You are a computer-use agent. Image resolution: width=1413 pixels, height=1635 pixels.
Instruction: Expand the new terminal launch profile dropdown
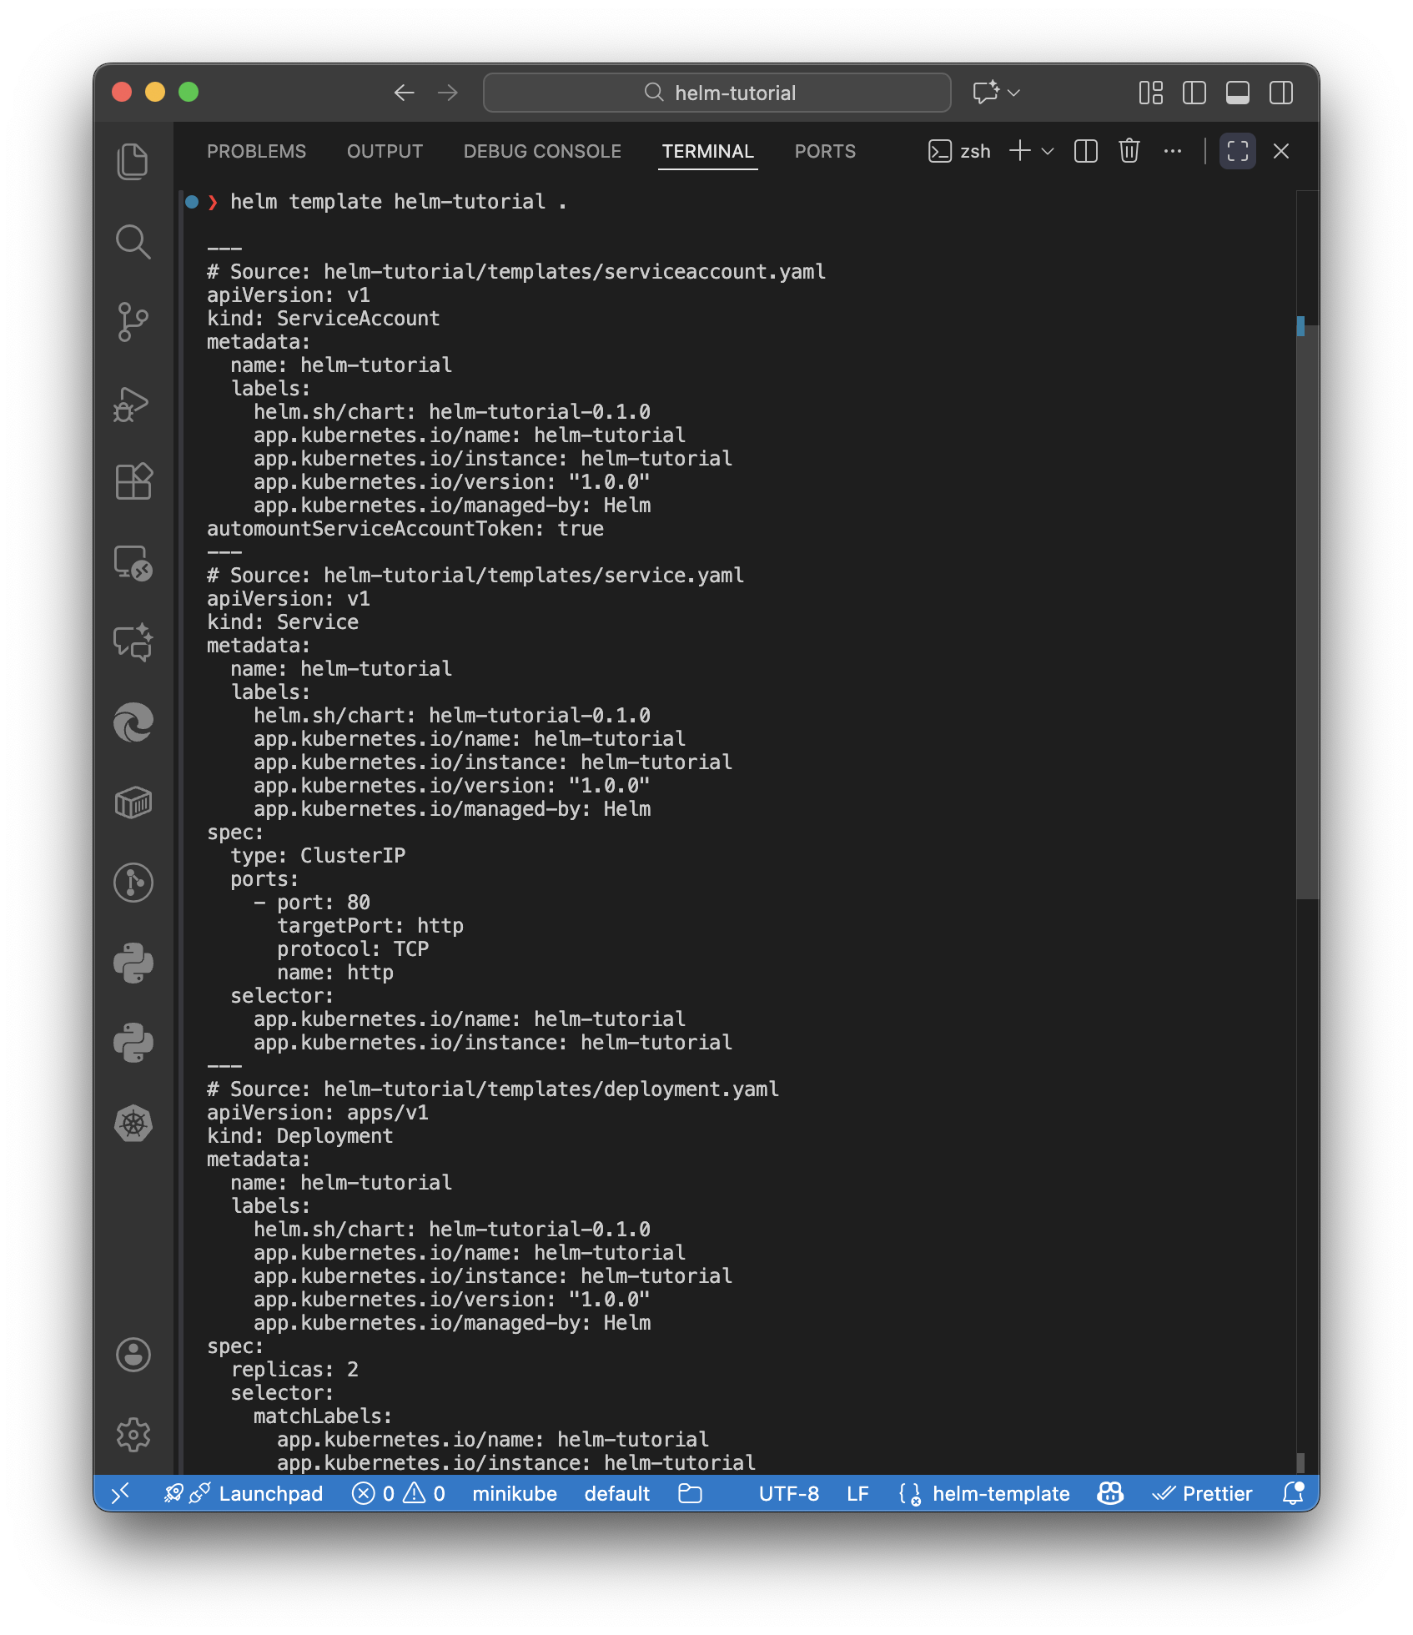(1048, 151)
